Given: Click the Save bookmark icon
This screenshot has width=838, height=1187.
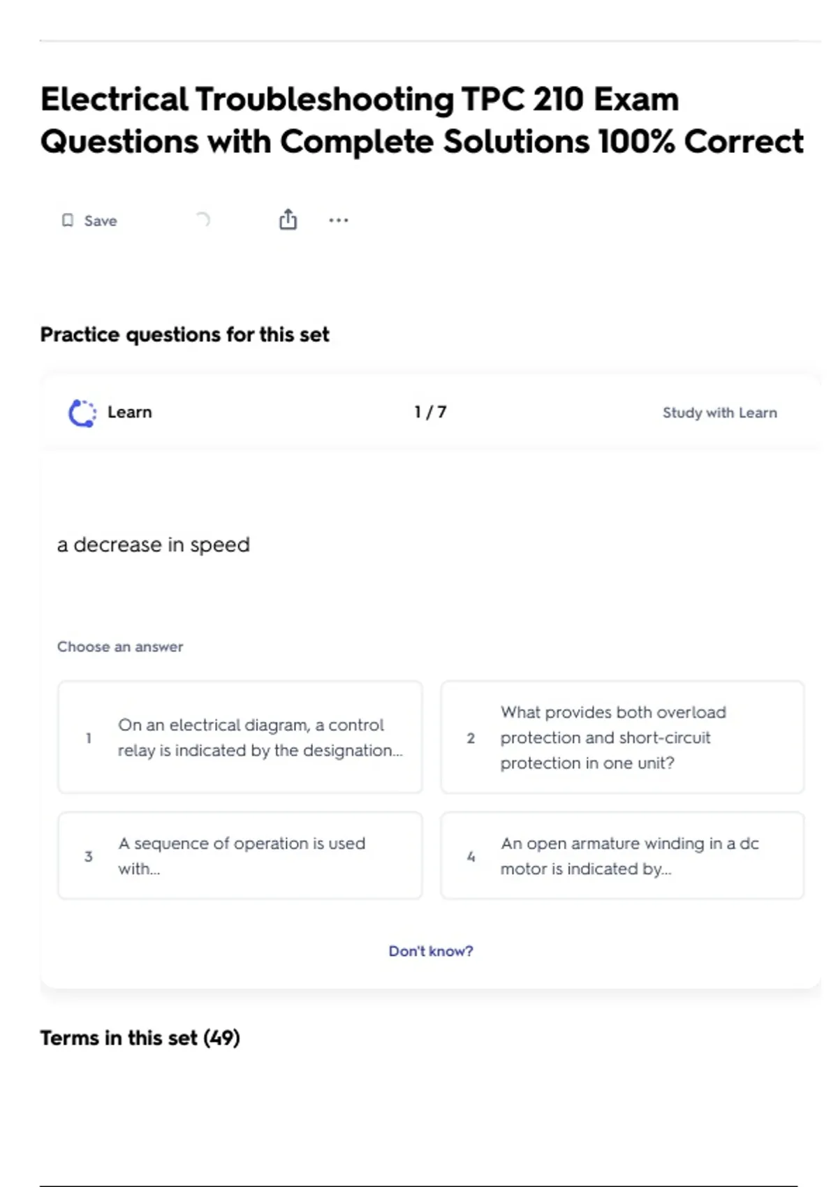Looking at the screenshot, I should pos(68,221).
